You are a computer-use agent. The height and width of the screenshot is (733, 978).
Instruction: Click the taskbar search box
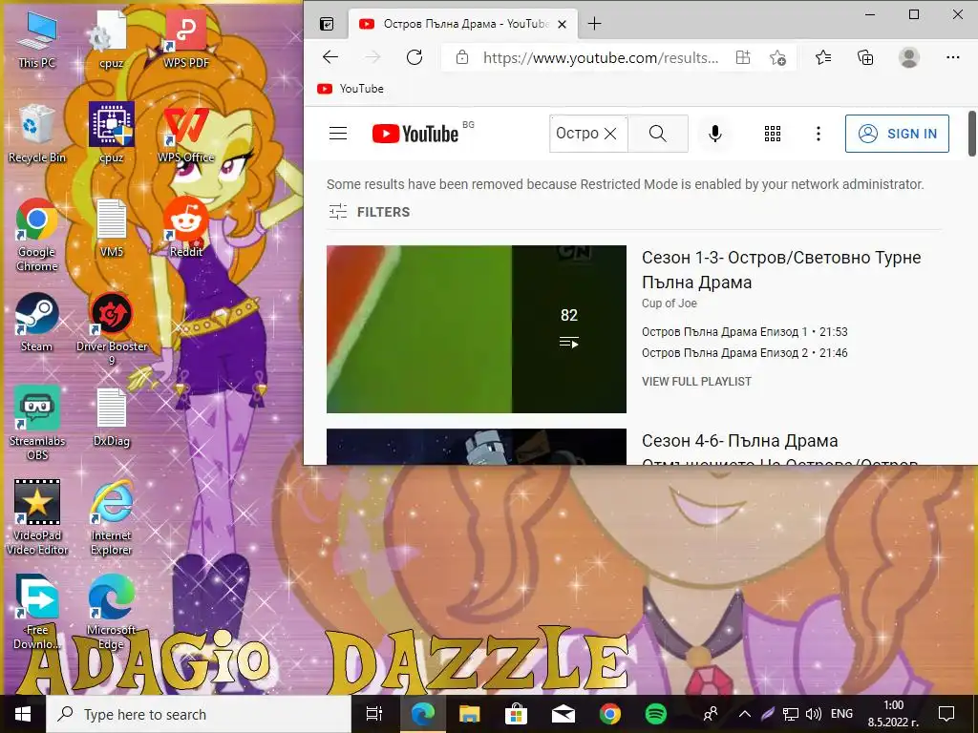click(x=199, y=714)
